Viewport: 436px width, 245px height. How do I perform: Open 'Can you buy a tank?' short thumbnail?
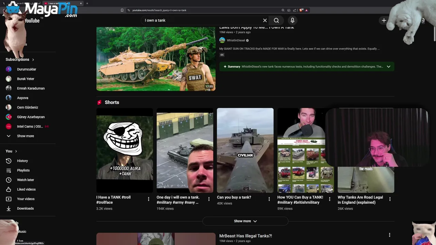click(245, 150)
